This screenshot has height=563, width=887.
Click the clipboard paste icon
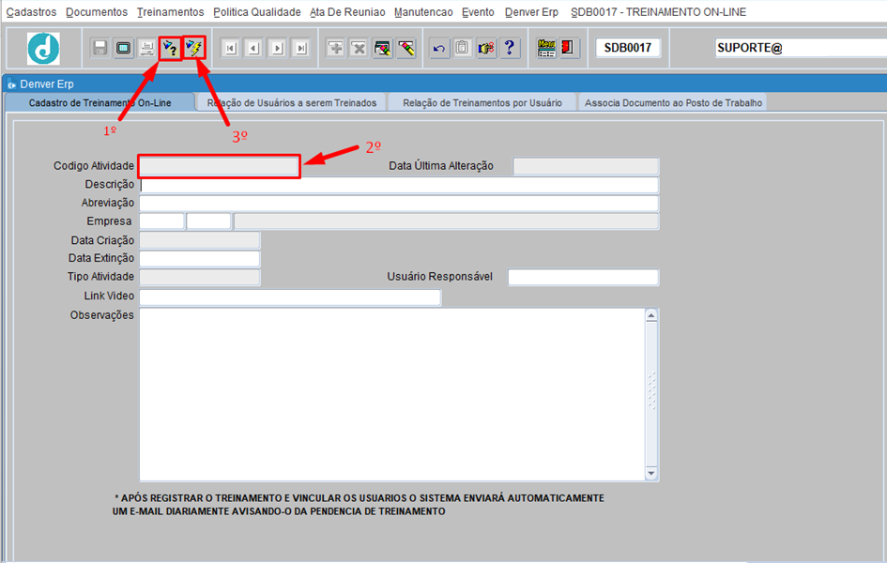coord(462,48)
